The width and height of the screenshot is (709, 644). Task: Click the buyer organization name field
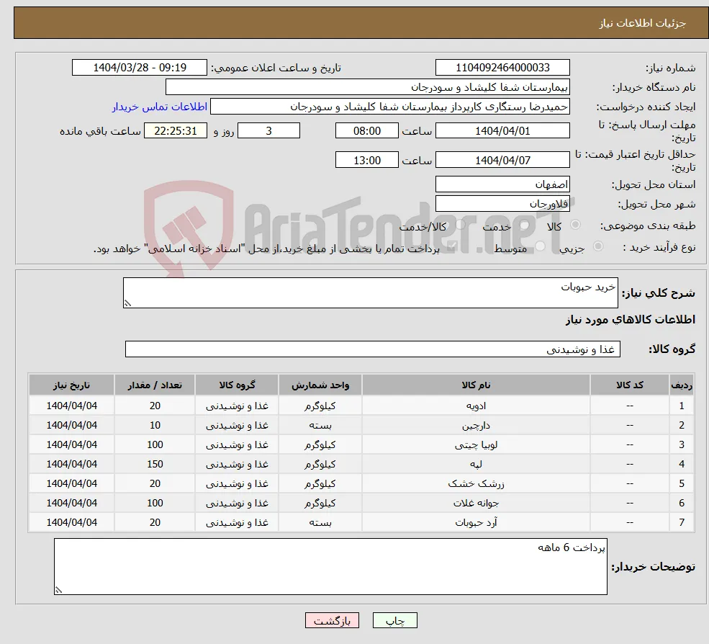pos(368,87)
